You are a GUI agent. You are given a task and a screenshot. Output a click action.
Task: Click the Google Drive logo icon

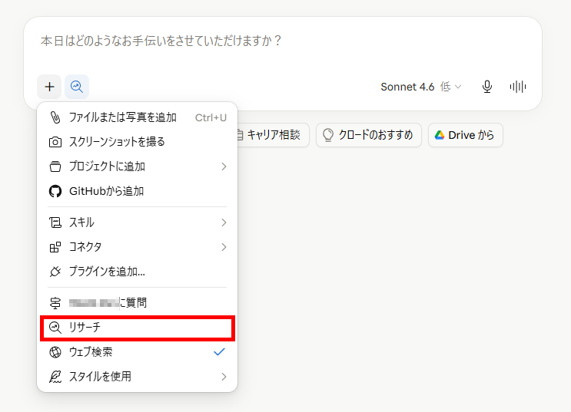click(440, 135)
